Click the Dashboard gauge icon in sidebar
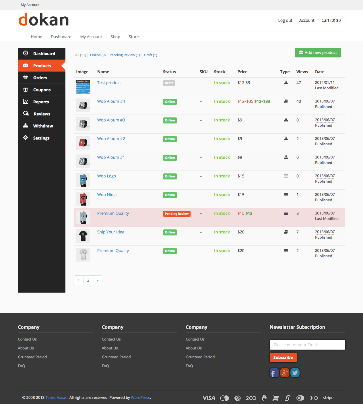This screenshot has height=404, width=363. (x=26, y=53)
